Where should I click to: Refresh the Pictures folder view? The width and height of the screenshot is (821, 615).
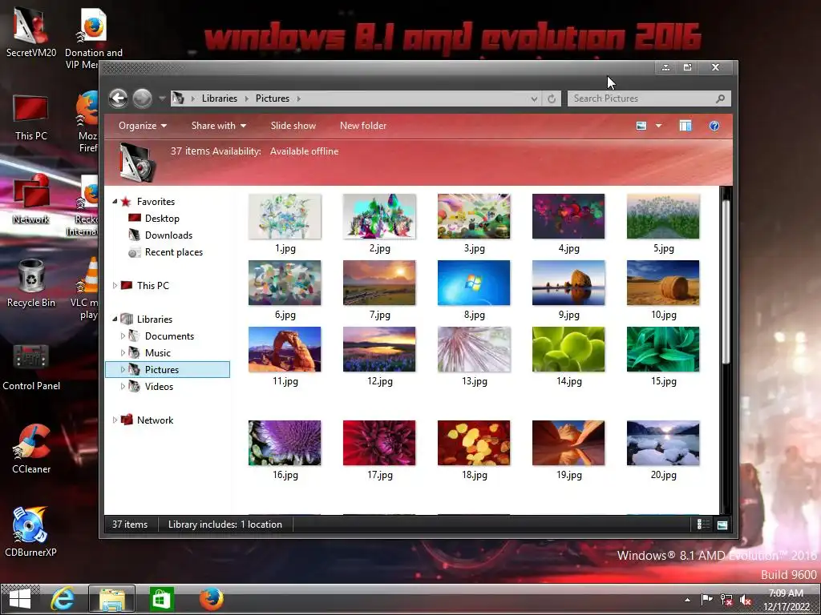tap(552, 98)
